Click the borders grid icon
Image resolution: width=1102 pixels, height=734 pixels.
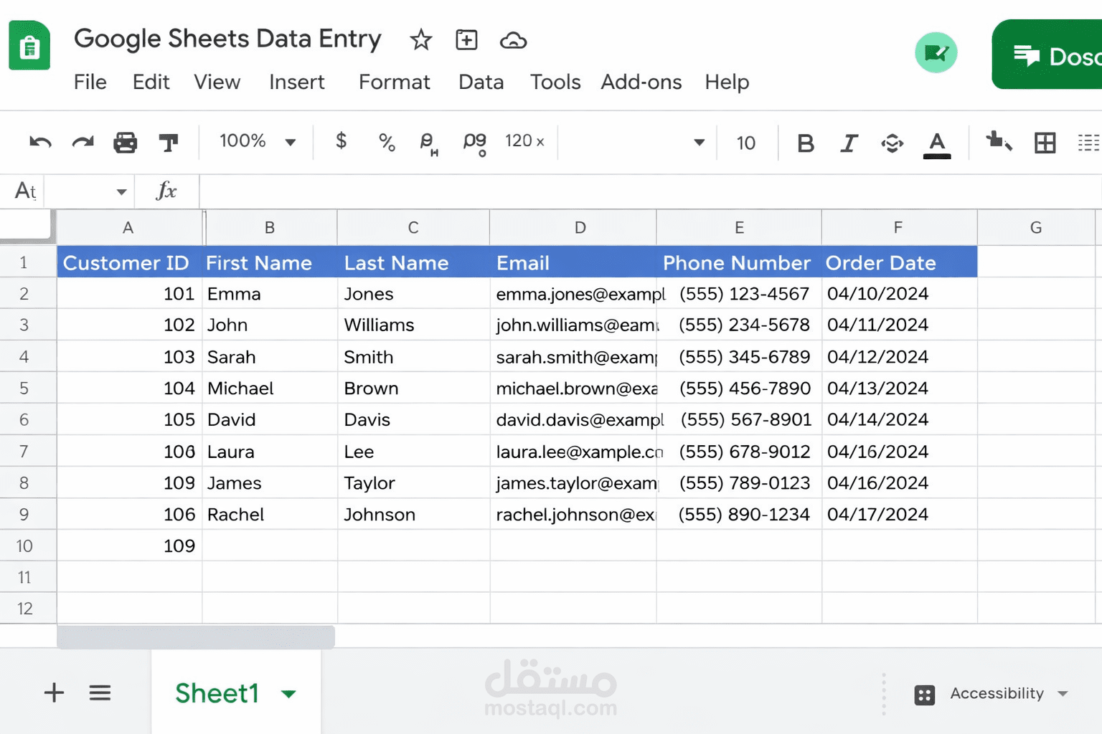[1045, 143]
